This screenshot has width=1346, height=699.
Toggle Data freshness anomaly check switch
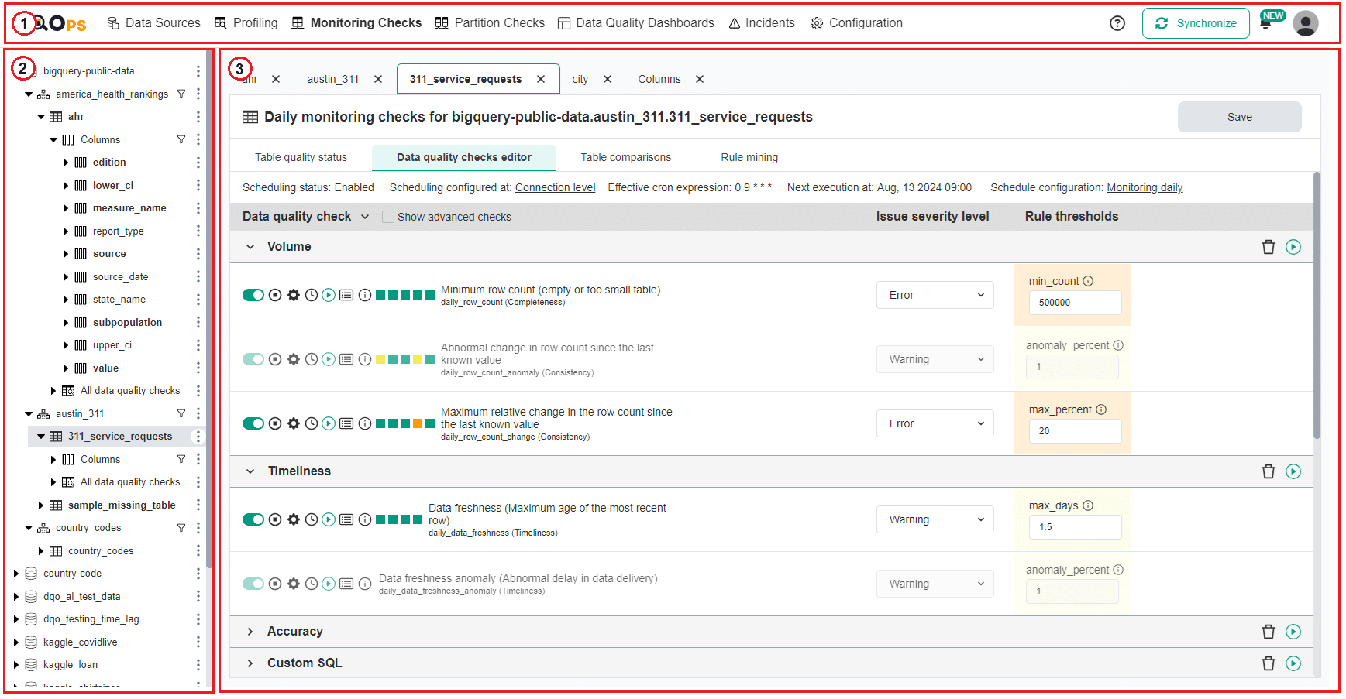pos(253,584)
